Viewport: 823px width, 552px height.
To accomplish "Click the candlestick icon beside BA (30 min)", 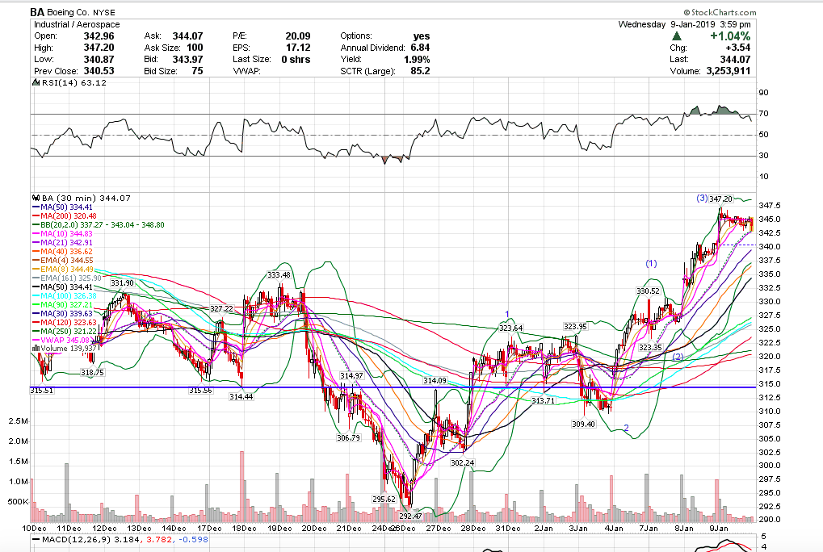I will click(35, 198).
